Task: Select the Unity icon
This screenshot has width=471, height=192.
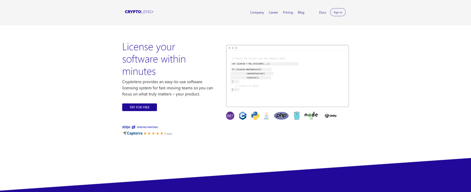Action: (x=331, y=116)
